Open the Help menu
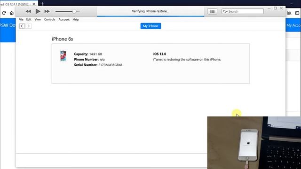The image size is (301, 169). (76, 19)
